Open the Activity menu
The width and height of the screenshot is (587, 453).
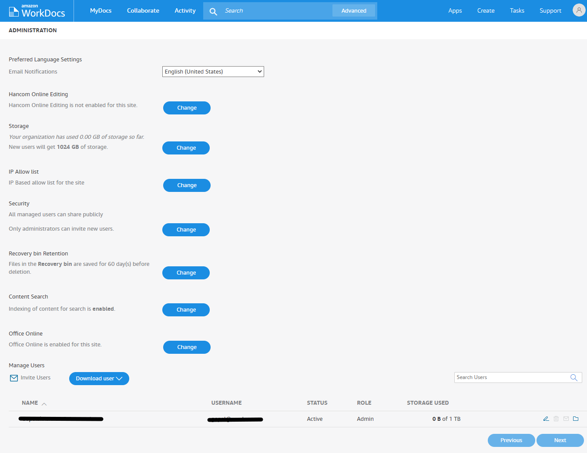pyautogui.click(x=185, y=10)
